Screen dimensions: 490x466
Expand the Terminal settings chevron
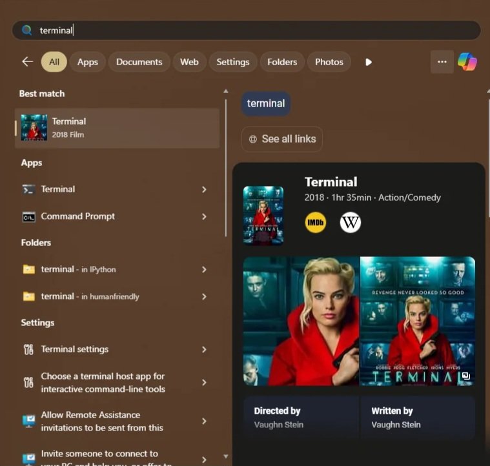click(204, 349)
